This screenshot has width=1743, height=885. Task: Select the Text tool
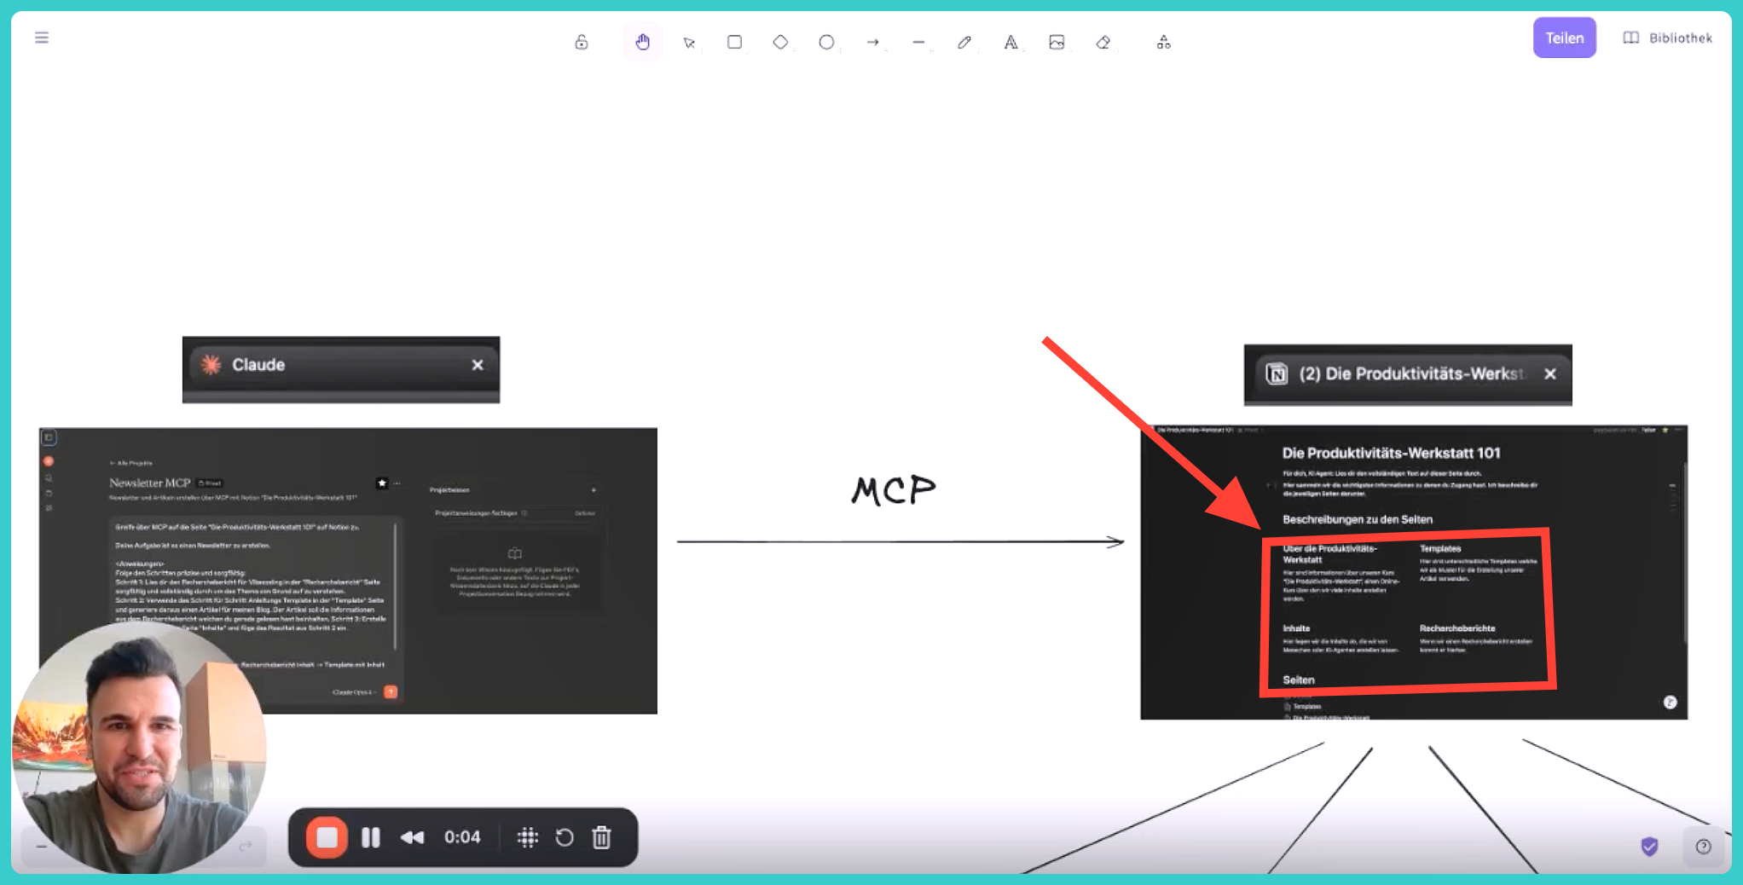(x=1010, y=42)
